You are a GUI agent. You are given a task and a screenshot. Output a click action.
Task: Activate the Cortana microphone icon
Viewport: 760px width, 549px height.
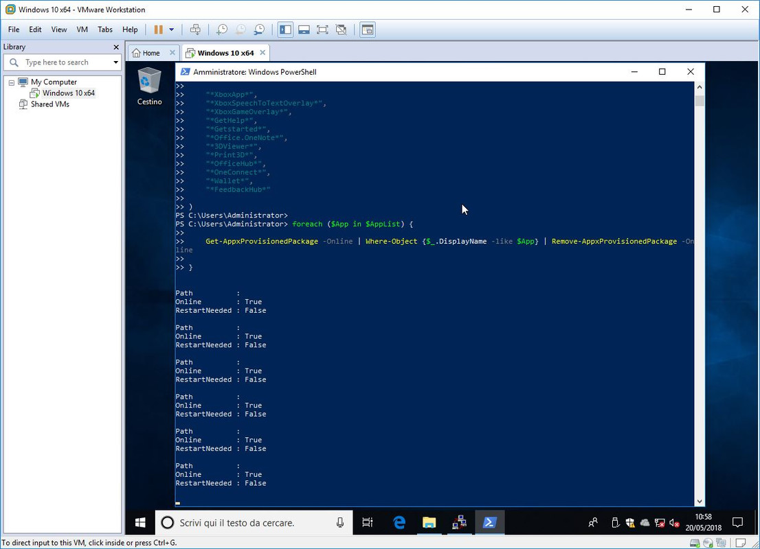(339, 522)
